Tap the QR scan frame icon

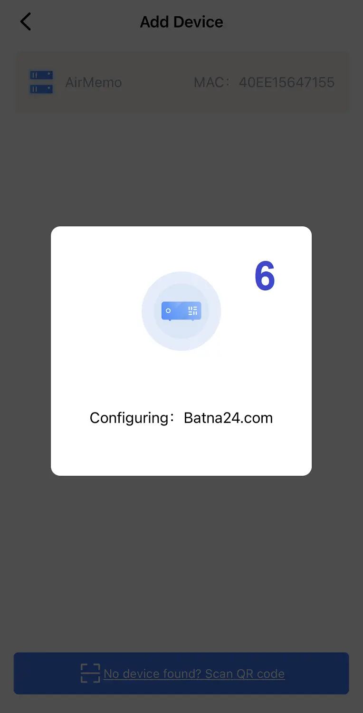tap(90, 674)
